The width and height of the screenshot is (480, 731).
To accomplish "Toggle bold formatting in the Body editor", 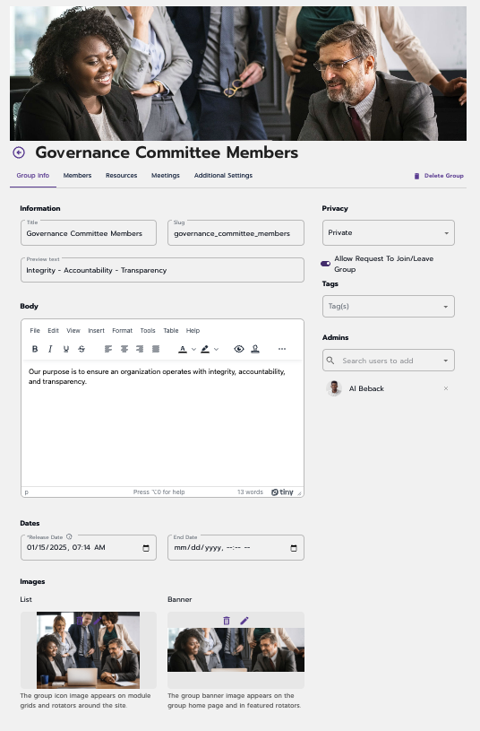I will (35, 349).
